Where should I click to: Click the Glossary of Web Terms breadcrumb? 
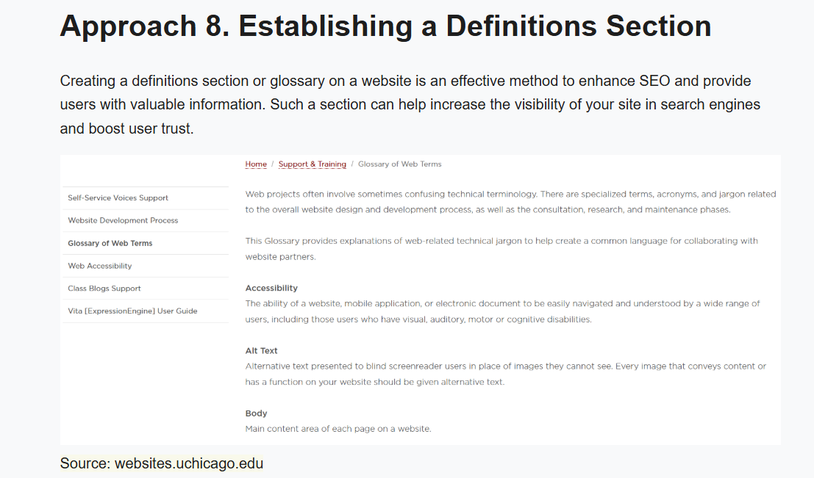(399, 164)
